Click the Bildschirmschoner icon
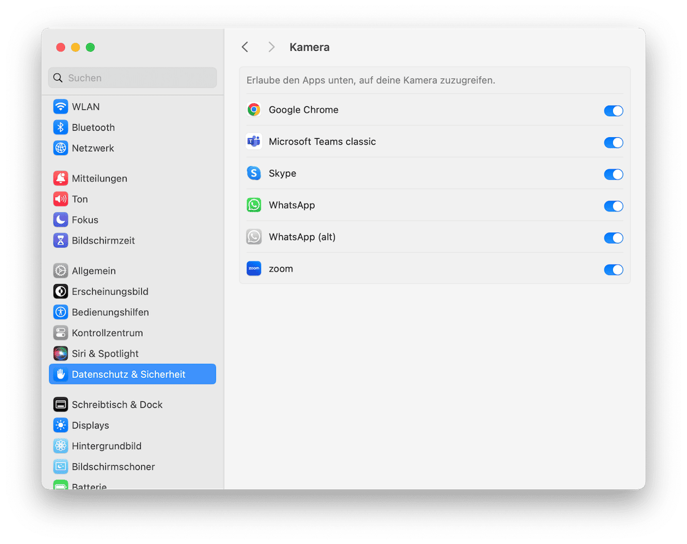Image resolution: width=687 pixels, height=544 pixels. (x=60, y=467)
